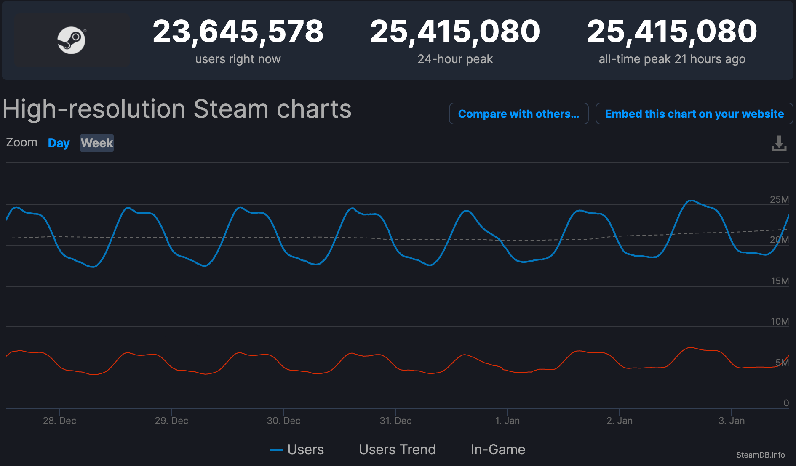Switch chart zoom to Day
The width and height of the screenshot is (796, 466).
pyautogui.click(x=59, y=143)
